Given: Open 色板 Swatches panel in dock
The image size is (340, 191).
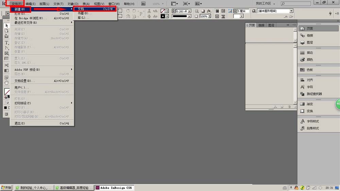Looking at the screenshot, I should pos(318,70).
